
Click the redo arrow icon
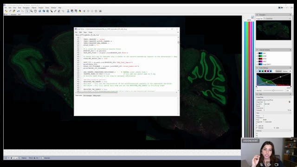coord(22,11)
